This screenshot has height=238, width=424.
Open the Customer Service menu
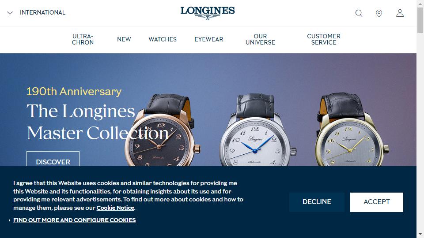point(324,39)
